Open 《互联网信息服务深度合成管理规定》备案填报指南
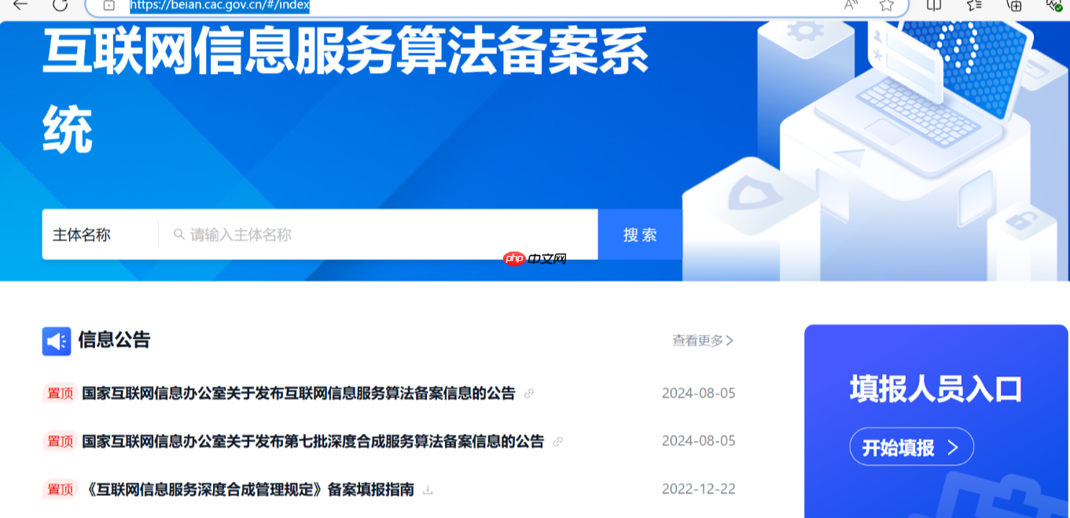Image resolution: width=1070 pixels, height=518 pixels. point(248,490)
